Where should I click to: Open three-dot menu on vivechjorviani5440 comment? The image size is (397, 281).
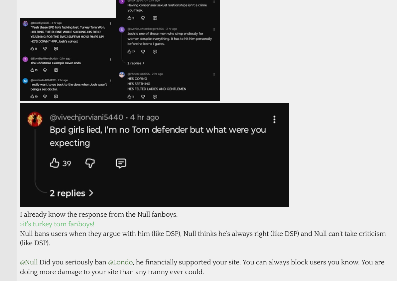click(274, 119)
